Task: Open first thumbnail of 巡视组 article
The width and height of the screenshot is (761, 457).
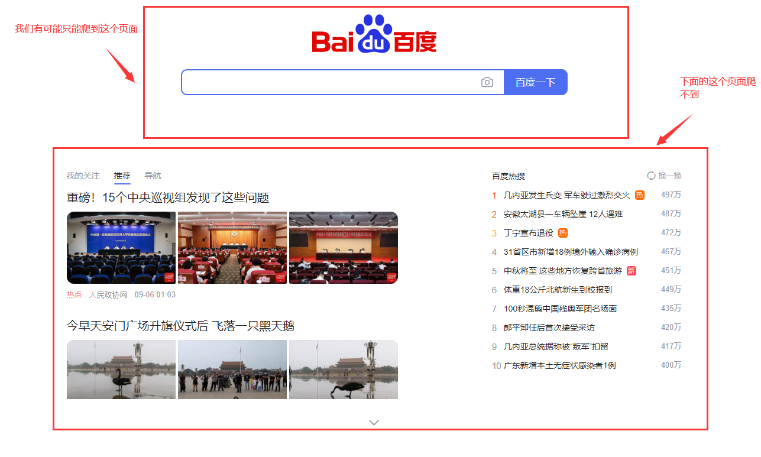Action: pyautogui.click(x=121, y=248)
